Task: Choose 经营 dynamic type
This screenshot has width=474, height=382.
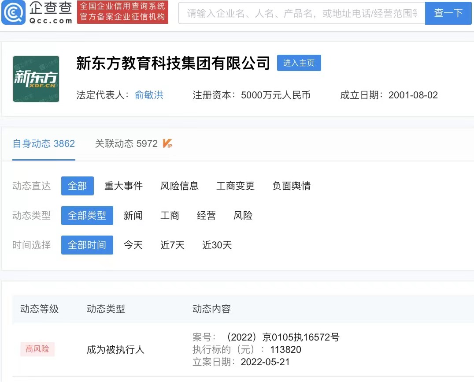Action: 206,216
